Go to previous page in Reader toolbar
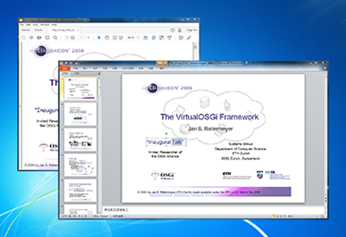The width and height of the screenshot is (346, 237). pyautogui.click(x=66, y=38)
